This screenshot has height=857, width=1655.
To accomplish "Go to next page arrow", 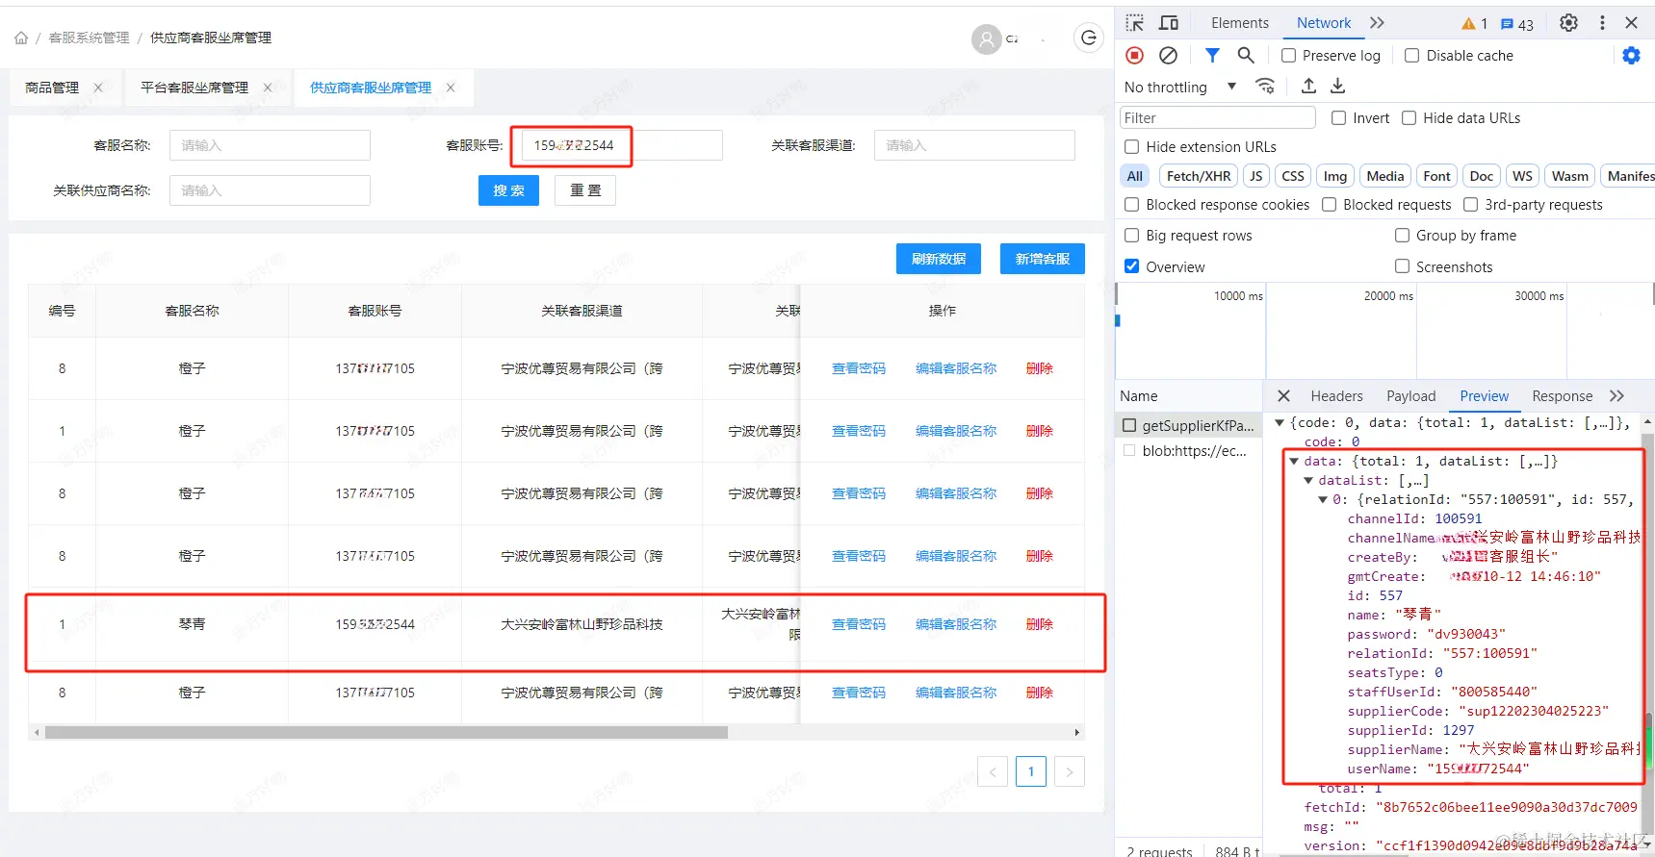I will pos(1070,771).
